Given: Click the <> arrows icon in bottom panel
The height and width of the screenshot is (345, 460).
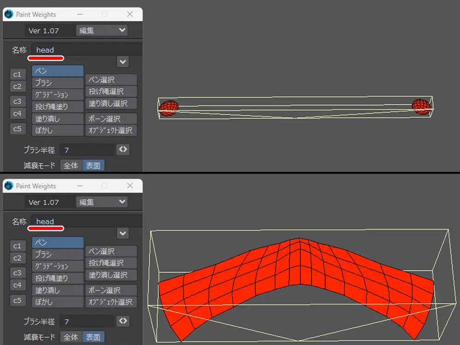Looking at the screenshot, I should pos(123,321).
